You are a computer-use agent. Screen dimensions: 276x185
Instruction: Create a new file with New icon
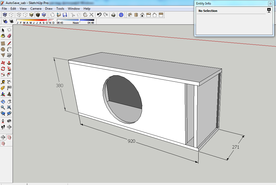click(52, 15)
